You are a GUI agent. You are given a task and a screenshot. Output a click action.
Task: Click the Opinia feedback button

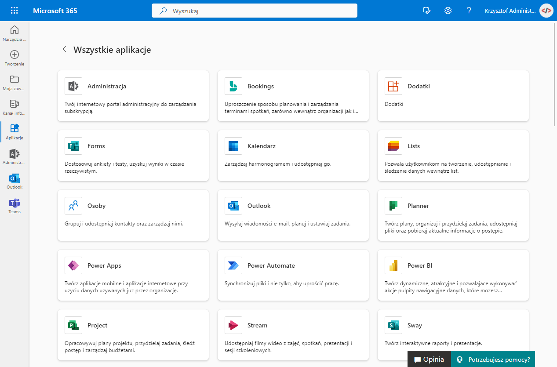[429, 359]
